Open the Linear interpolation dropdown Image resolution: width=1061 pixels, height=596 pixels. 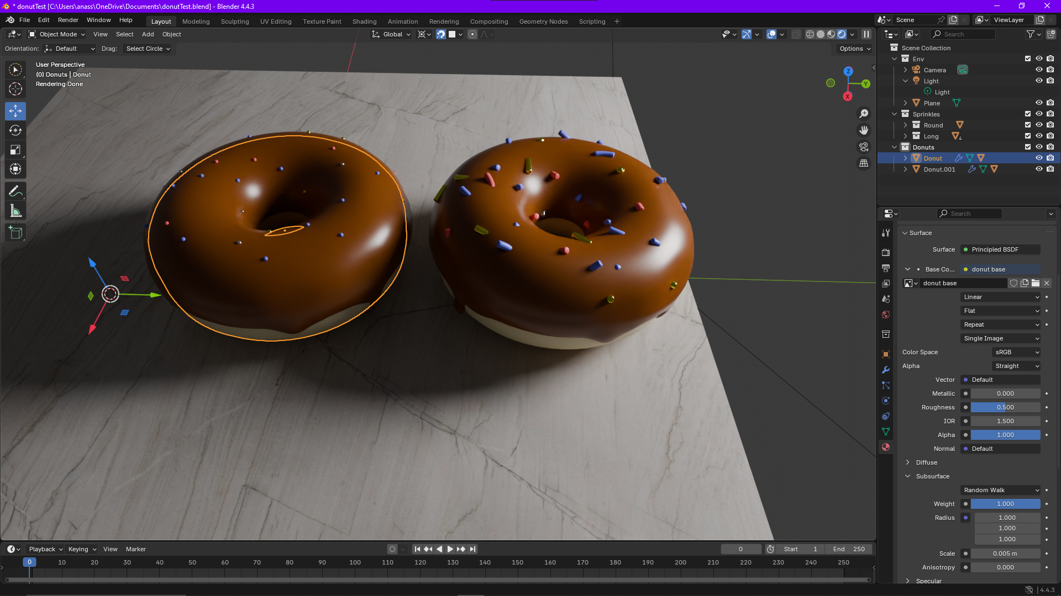1001,297
